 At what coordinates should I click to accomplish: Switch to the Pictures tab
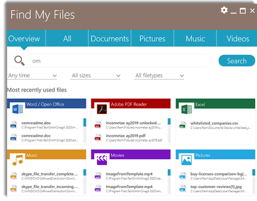pos(152,39)
